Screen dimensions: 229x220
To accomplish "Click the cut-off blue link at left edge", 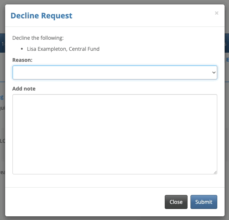I will tap(2, 97).
